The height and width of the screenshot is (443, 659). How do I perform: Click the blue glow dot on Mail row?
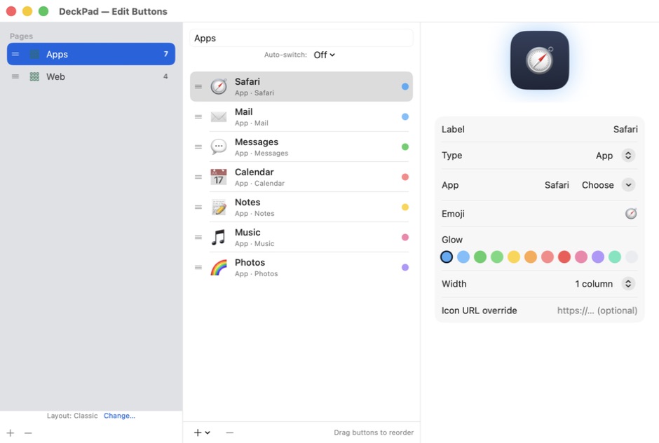coord(405,117)
